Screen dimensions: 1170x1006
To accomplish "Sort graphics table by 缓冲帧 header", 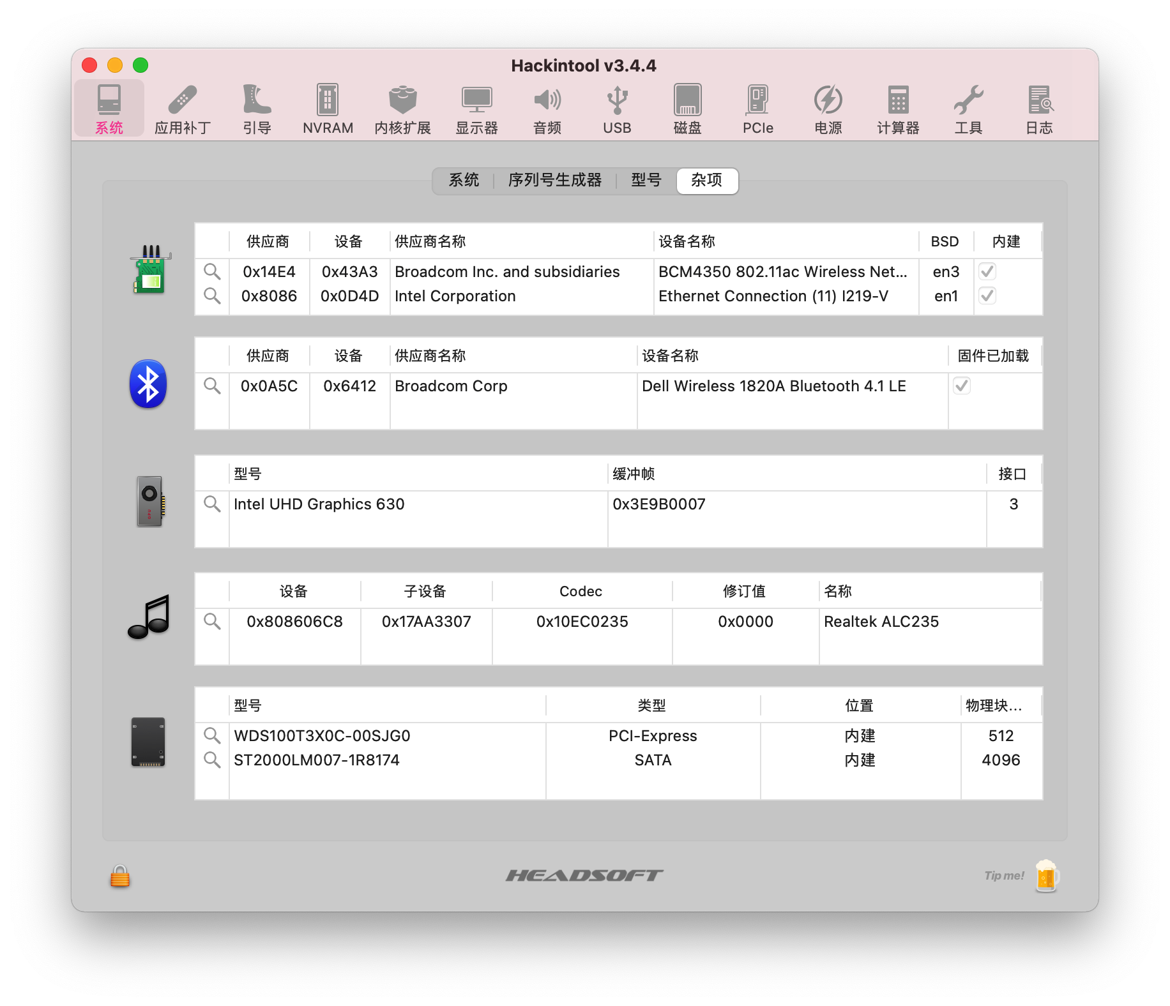I will pos(796,474).
